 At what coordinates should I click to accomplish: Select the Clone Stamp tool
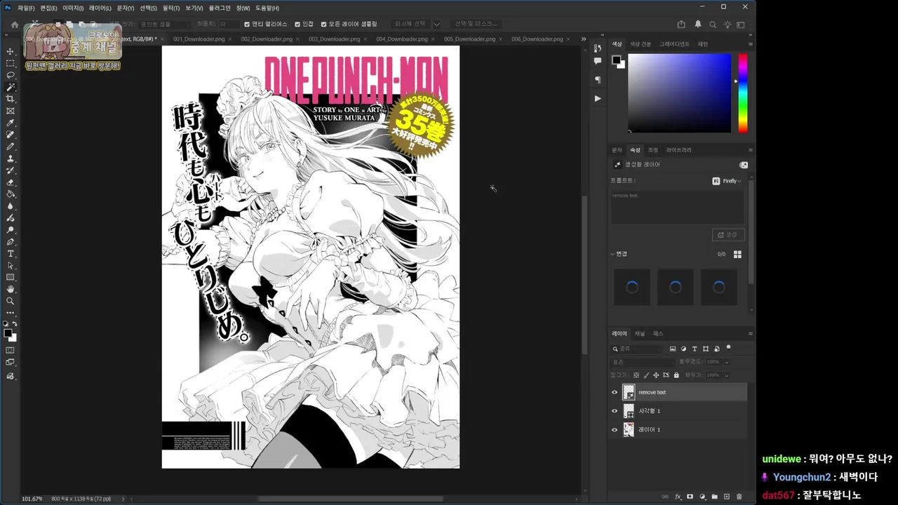(11, 159)
